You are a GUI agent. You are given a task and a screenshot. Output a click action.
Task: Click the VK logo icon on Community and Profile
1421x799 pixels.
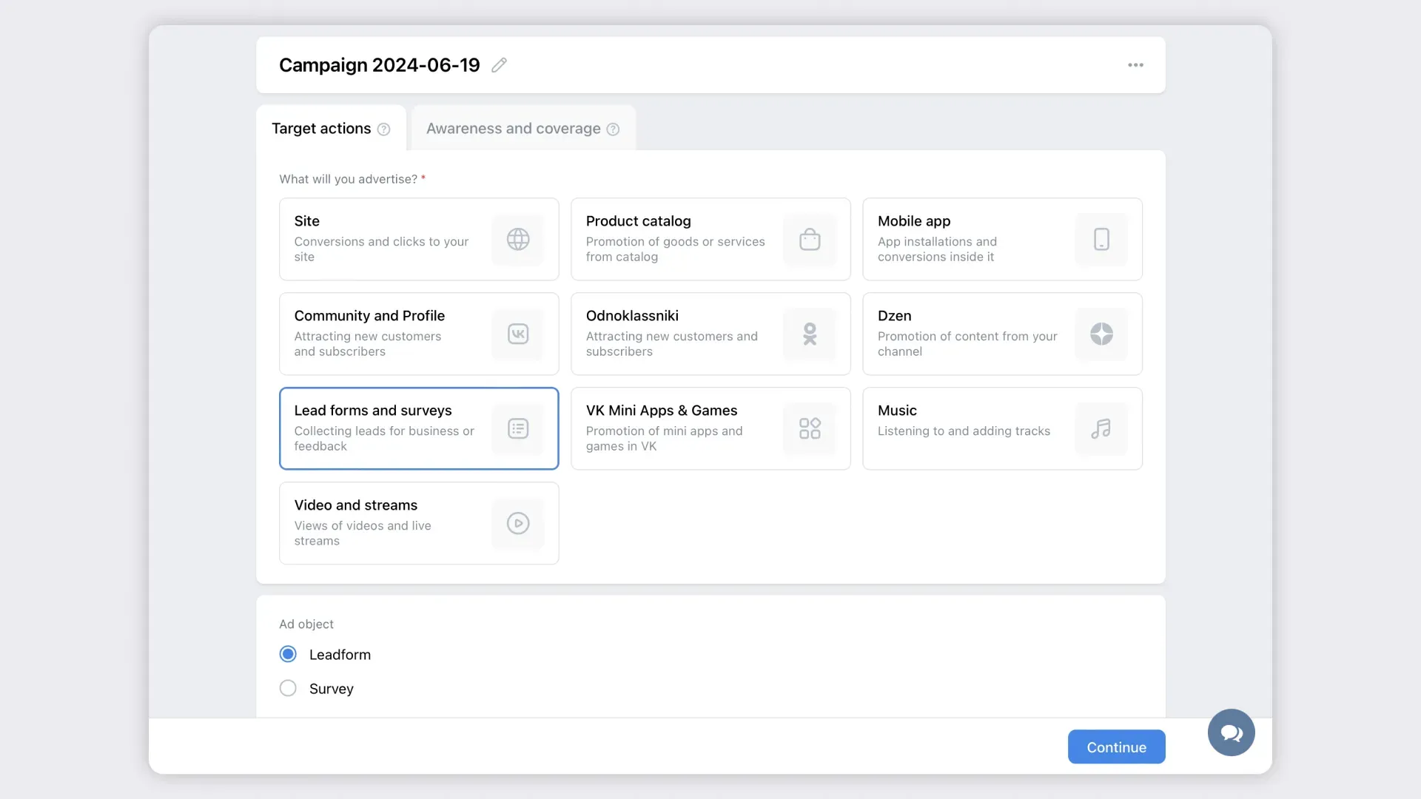click(x=518, y=334)
